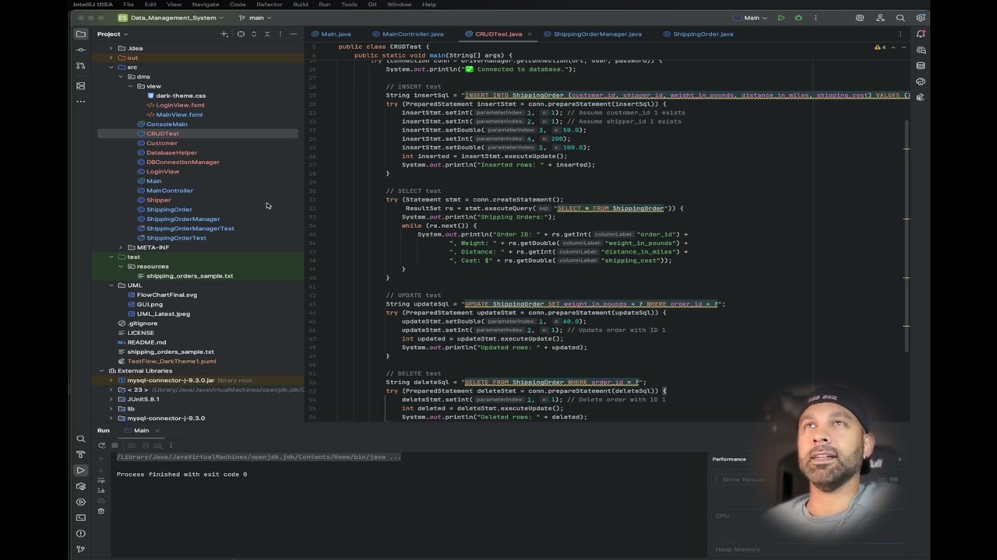
Task: Open DatabaseHelper class in project tree
Action: click(171, 152)
